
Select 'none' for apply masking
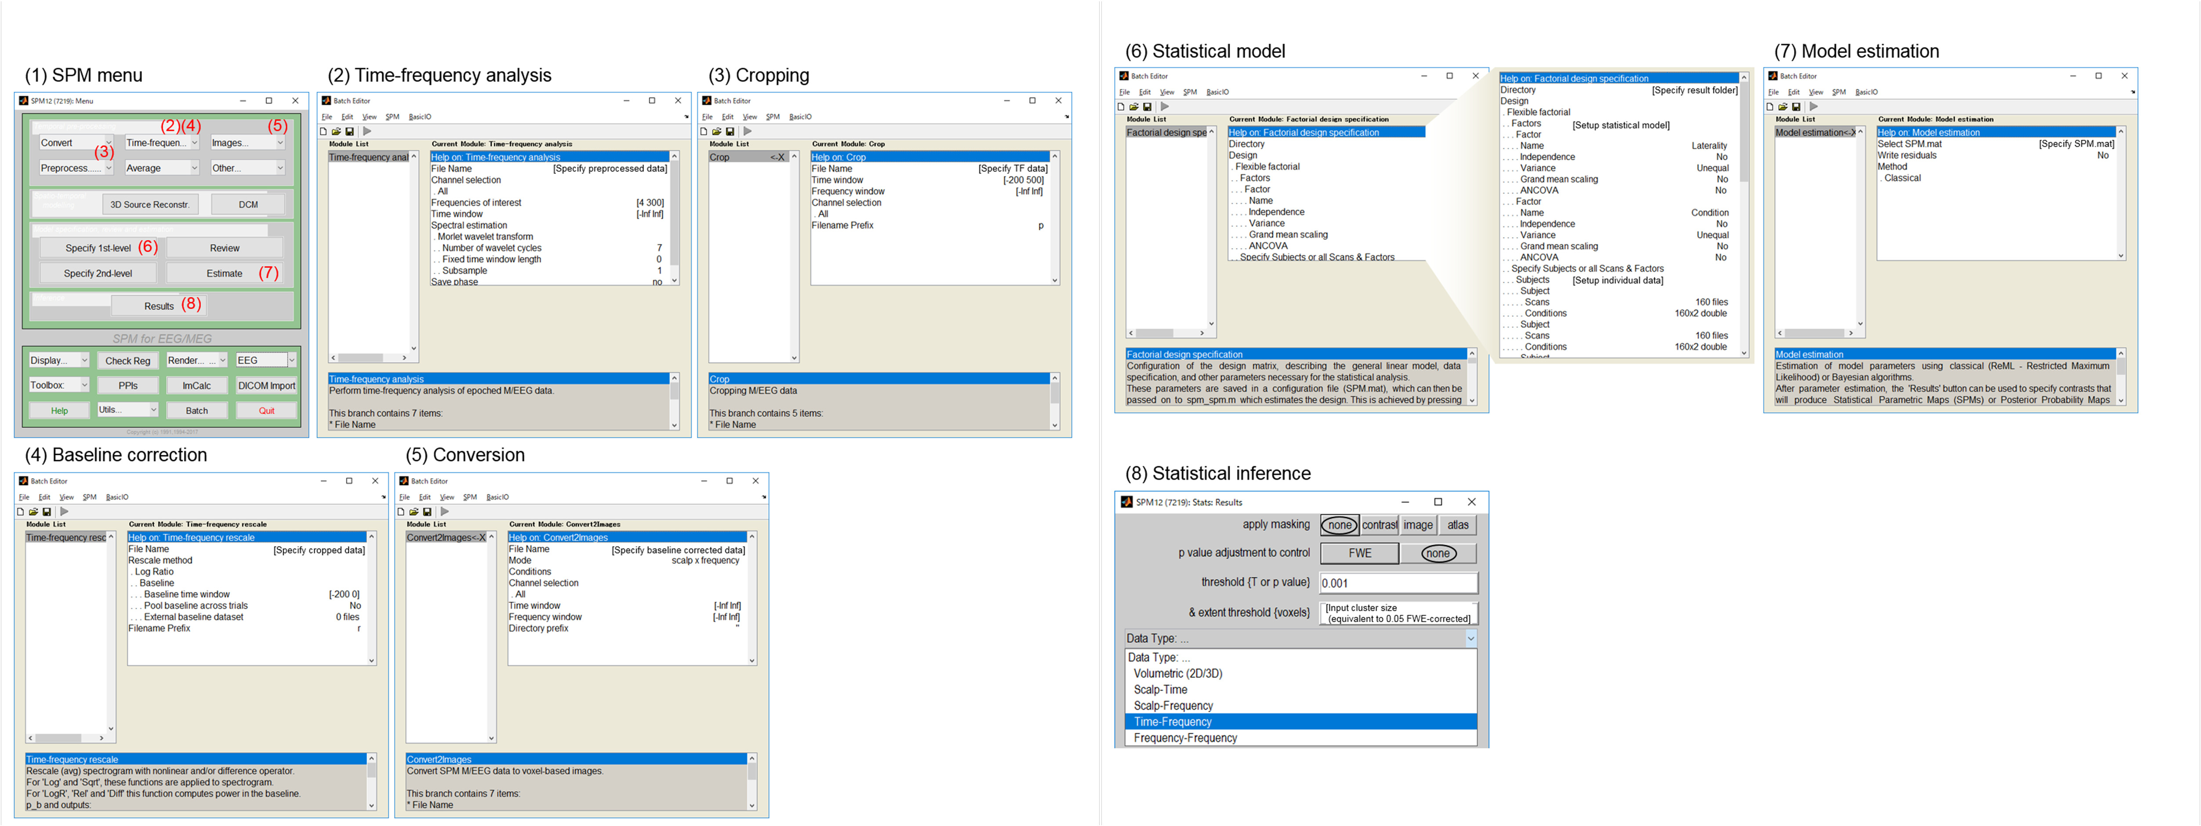coord(1339,525)
